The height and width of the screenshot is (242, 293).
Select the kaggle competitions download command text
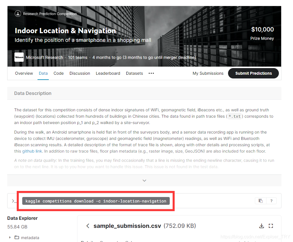click(x=96, y=201)
